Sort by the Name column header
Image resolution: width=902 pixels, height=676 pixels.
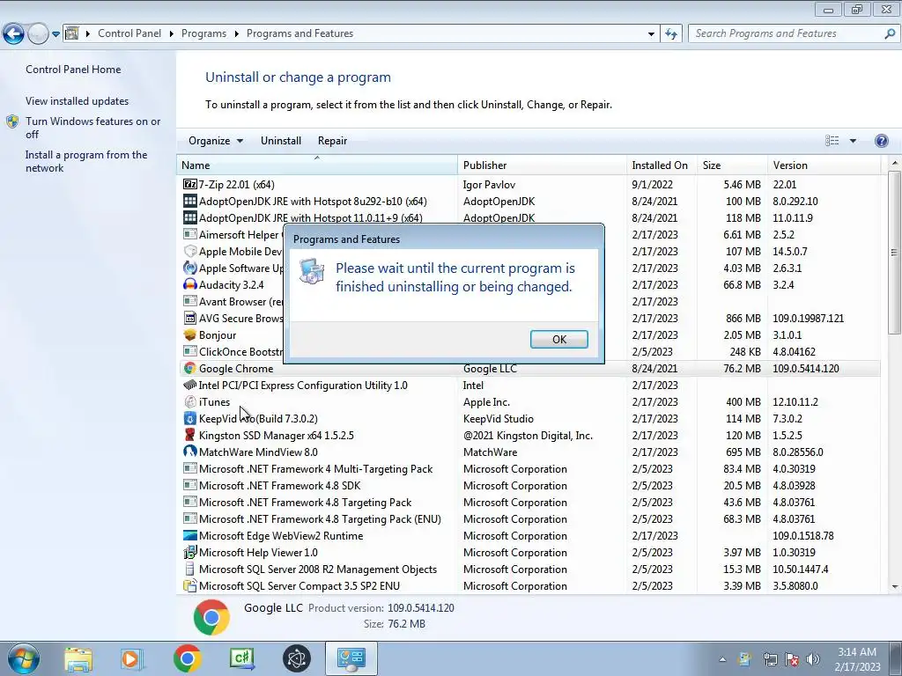317,165
